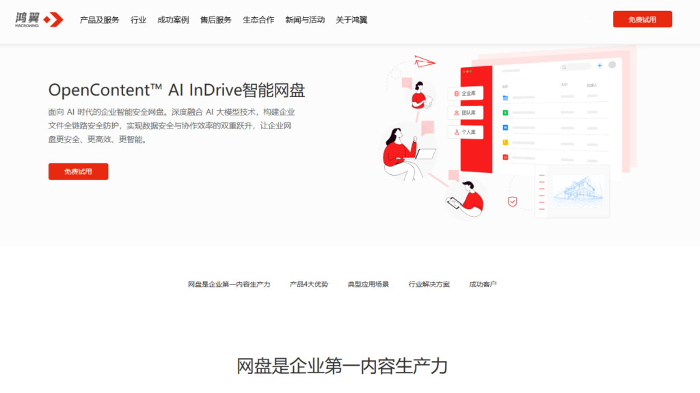Click the blue folder icon in file list
The image size is (700, 393).
point(505,98)
